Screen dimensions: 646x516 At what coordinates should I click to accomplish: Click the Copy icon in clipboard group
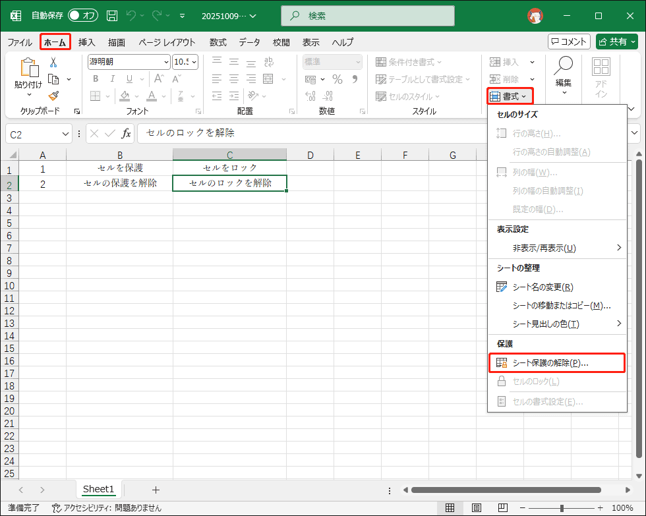pyautogui.click(x=53, y=79)
